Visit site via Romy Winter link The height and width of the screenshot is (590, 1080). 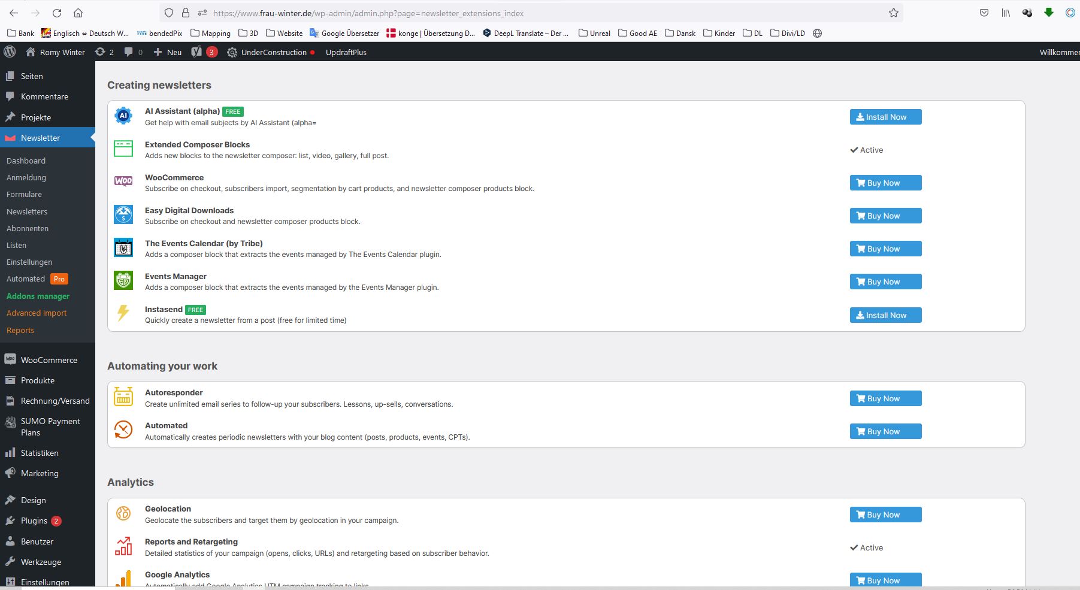(x=56, y=52)
